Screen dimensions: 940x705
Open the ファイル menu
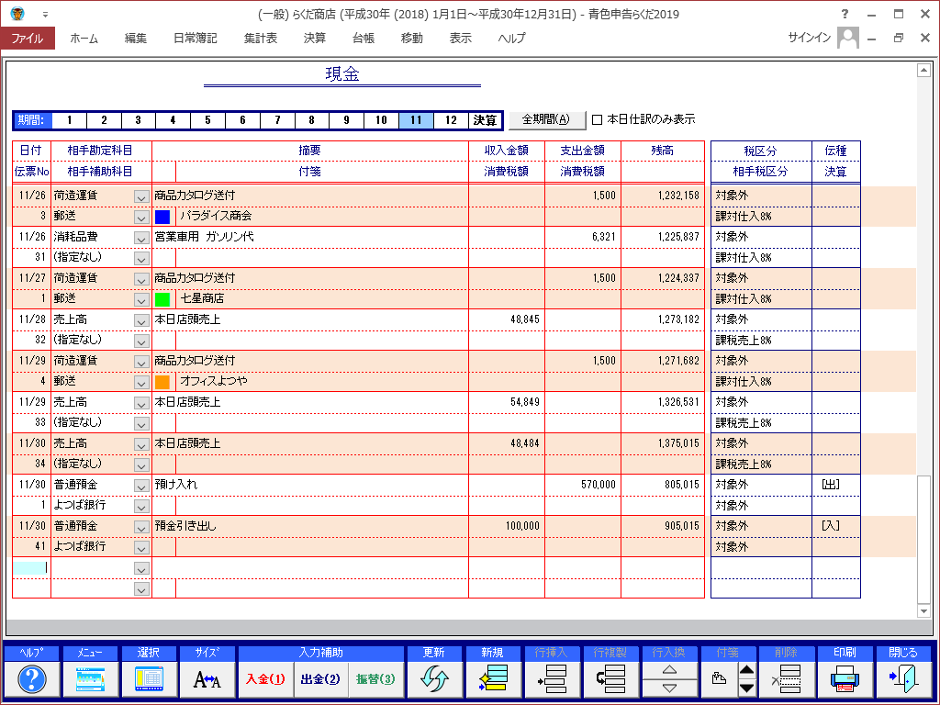tap(28, 39)
